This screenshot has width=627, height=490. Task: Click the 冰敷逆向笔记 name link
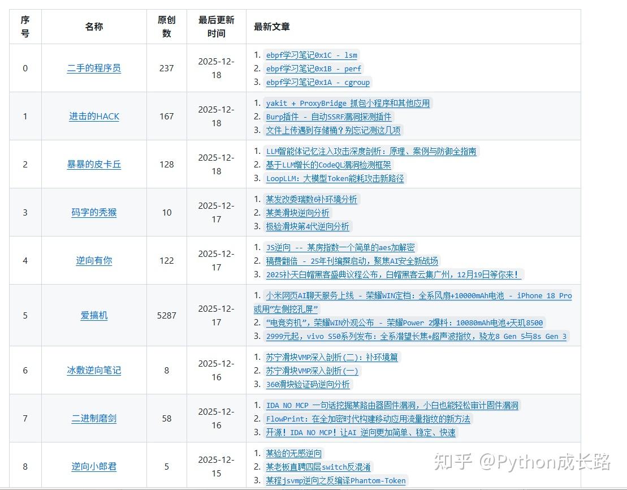pyautogui.click(x=94, y=371)
